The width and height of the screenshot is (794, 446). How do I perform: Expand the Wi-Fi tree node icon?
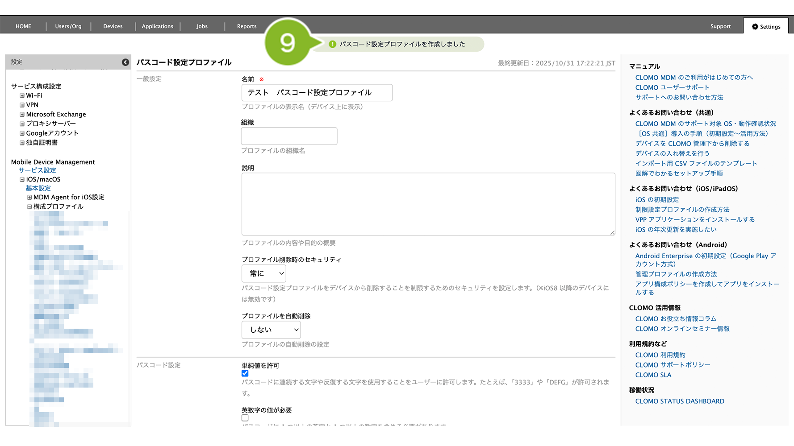(22, 96)
